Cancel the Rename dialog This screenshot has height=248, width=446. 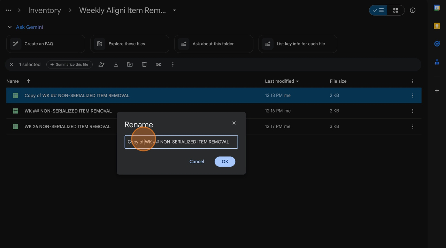click(197, 162)
